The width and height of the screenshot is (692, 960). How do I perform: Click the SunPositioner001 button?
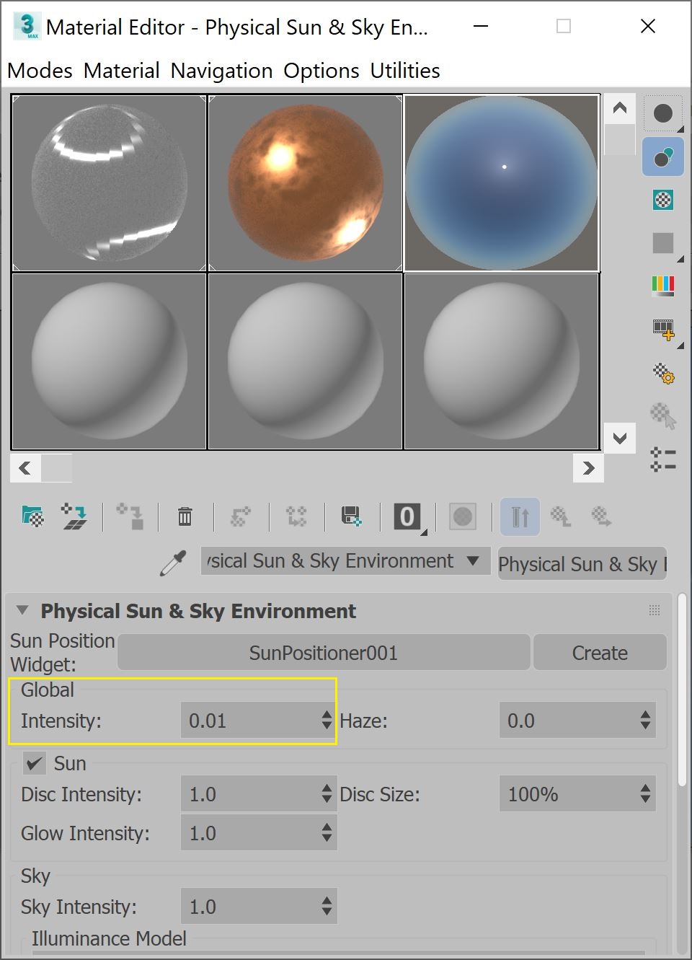323,652
